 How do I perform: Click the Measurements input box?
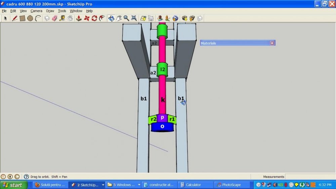tap(310, 177)
